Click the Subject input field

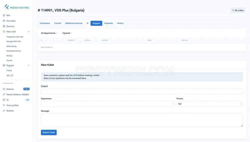pos(142,91)
